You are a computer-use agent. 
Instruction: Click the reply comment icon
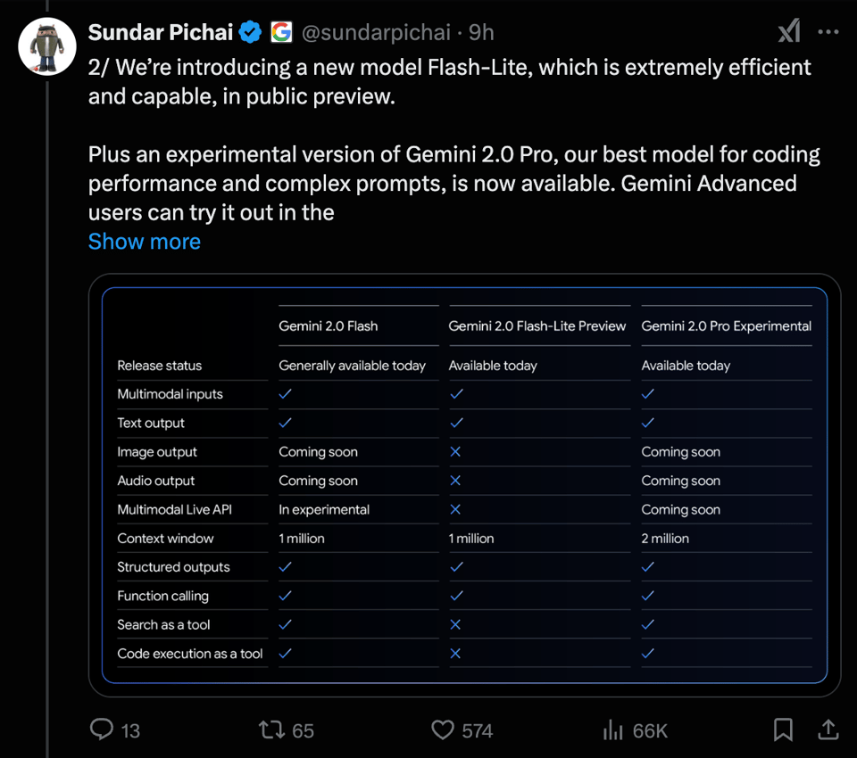[102, 730]
